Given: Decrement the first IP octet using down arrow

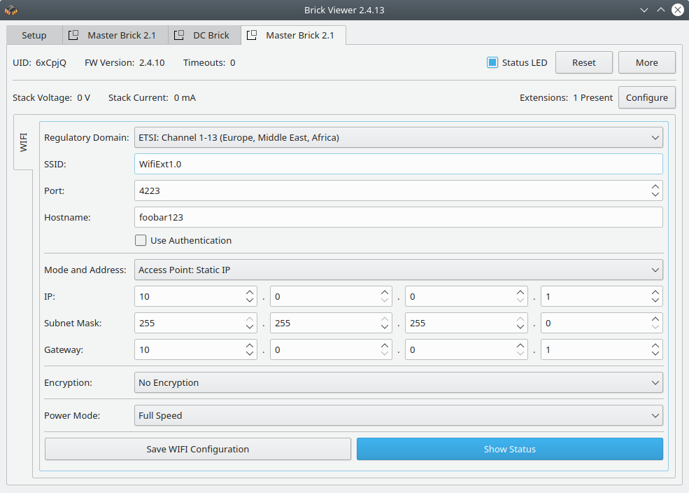Looking at the screenshot, I should click(x=250, y=300).
